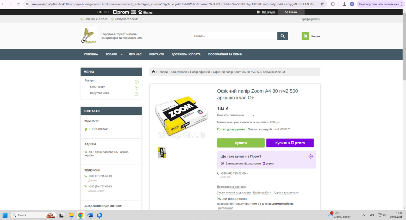Click into the Пошук search field
The image size is (406, 220).
[234, 36]
